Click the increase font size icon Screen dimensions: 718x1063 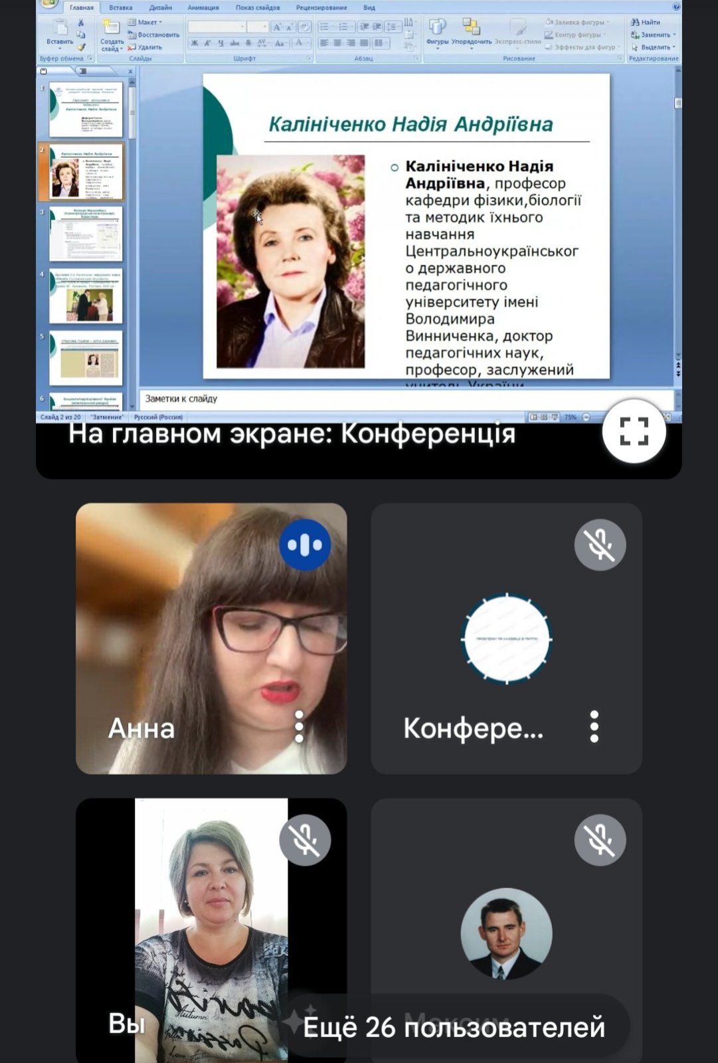277,27
